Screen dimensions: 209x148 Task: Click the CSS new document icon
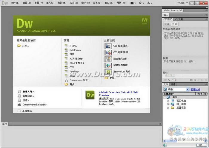66,67
